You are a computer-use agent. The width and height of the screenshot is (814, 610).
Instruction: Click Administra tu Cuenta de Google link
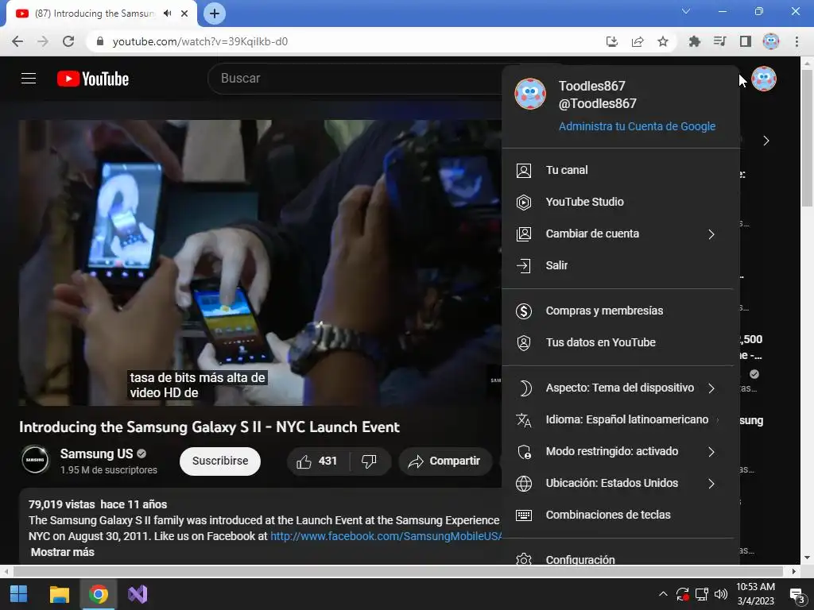coord(637,126)
